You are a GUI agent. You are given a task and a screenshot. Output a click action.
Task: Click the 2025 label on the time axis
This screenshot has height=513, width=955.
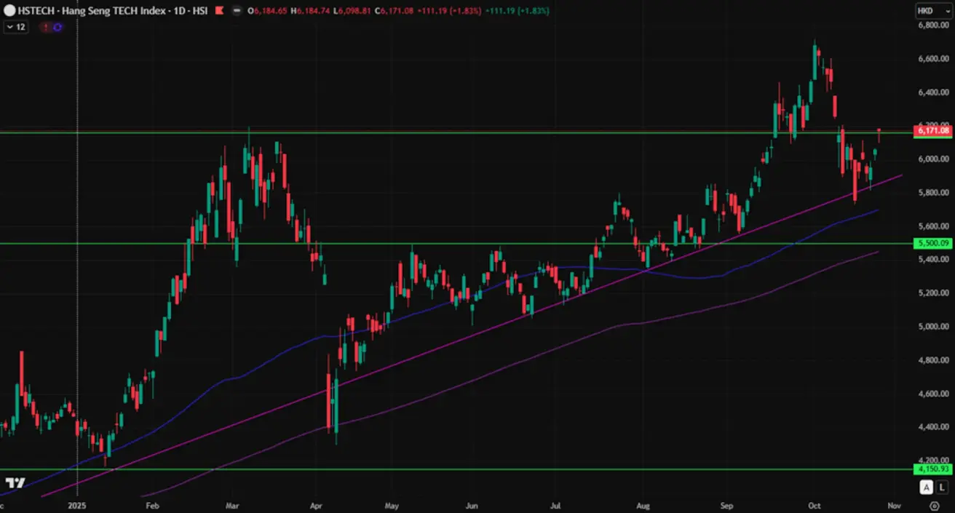pyautogui.click(x=77, y=504)
